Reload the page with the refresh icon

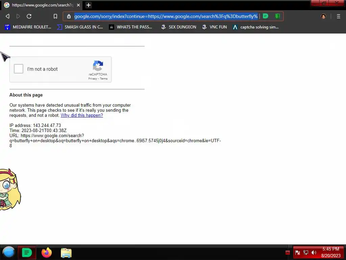coord(29,16)
